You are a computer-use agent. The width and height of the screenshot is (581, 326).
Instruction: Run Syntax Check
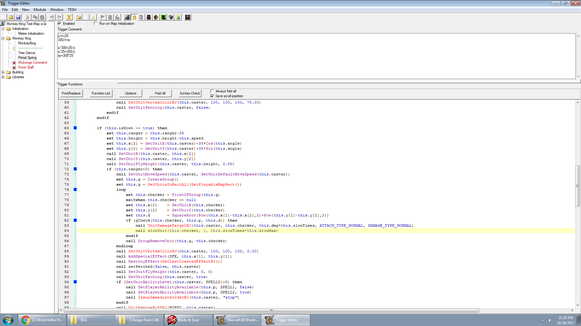tap(190, 93)
